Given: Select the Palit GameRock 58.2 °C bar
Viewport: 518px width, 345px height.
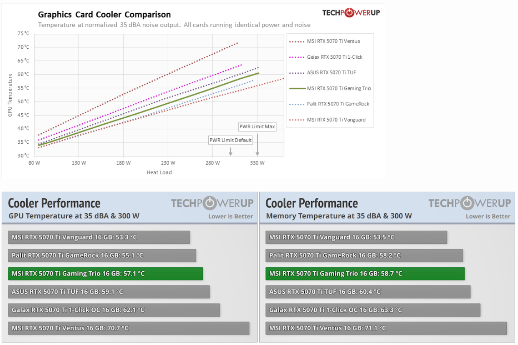Looking at the screenshot, I should point(364,255).
